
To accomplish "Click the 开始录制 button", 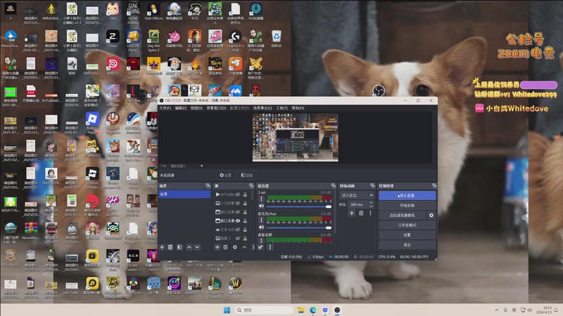I will pyautogui.click(x=407, y=205).
